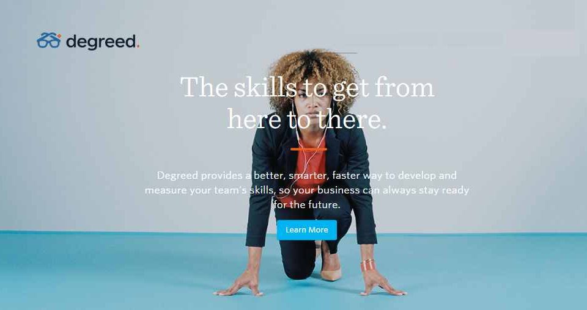
Task: Click the orange bracelet on her wrist
Action: click(x=367, y=265)
